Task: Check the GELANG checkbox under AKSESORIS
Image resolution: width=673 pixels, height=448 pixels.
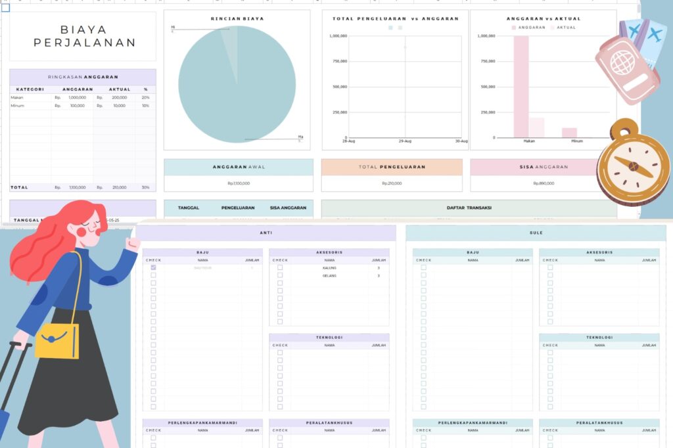Action: pyautogui.click(x=279, y=277)
